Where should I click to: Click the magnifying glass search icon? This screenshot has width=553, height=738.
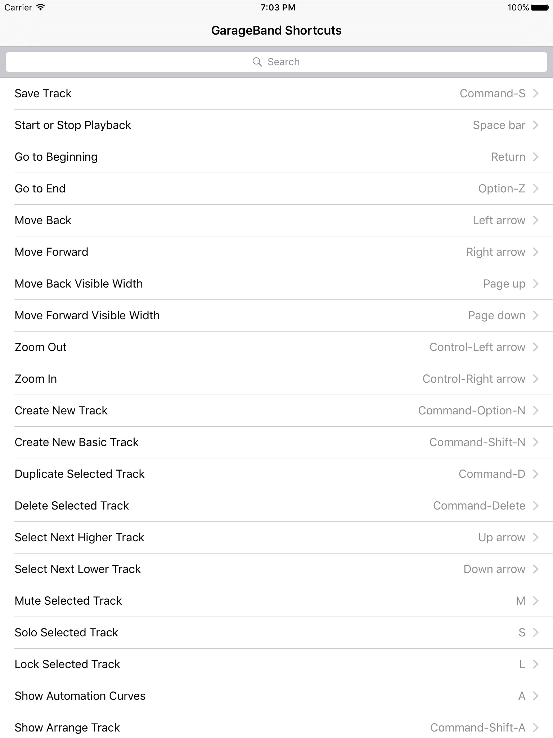[x=257, y=62]
